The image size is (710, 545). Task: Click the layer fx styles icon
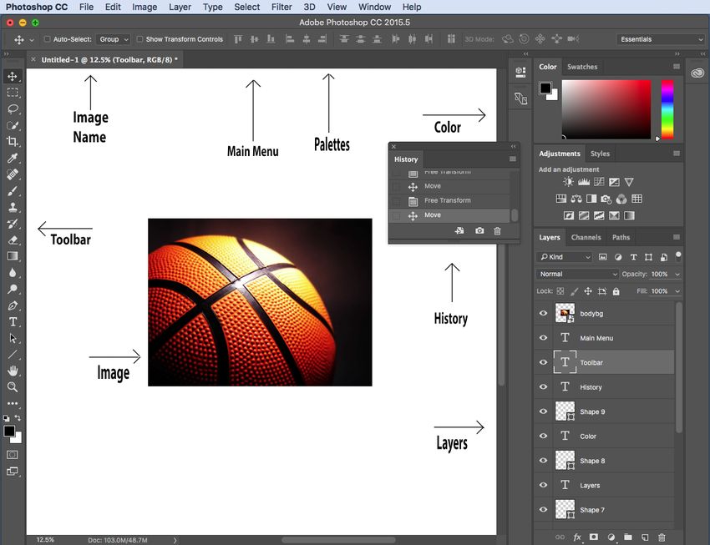coord(577,537)
